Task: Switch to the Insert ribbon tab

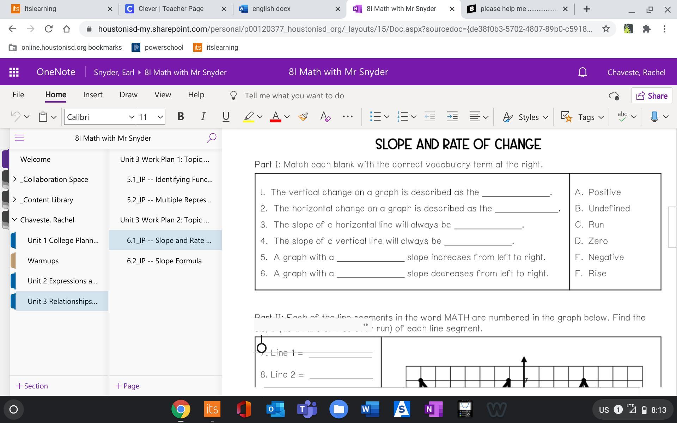Action: (x=93, y=95)
